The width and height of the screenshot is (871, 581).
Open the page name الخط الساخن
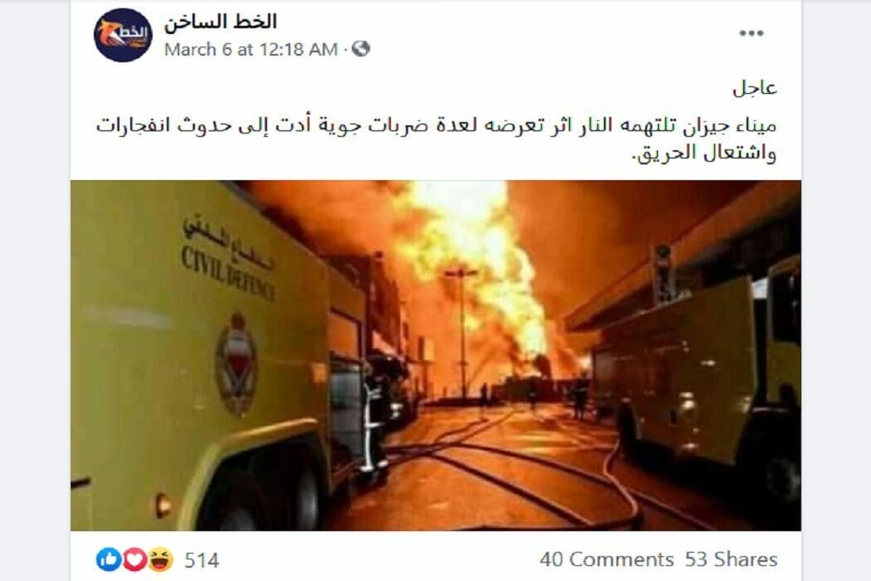tap(221, 22)
